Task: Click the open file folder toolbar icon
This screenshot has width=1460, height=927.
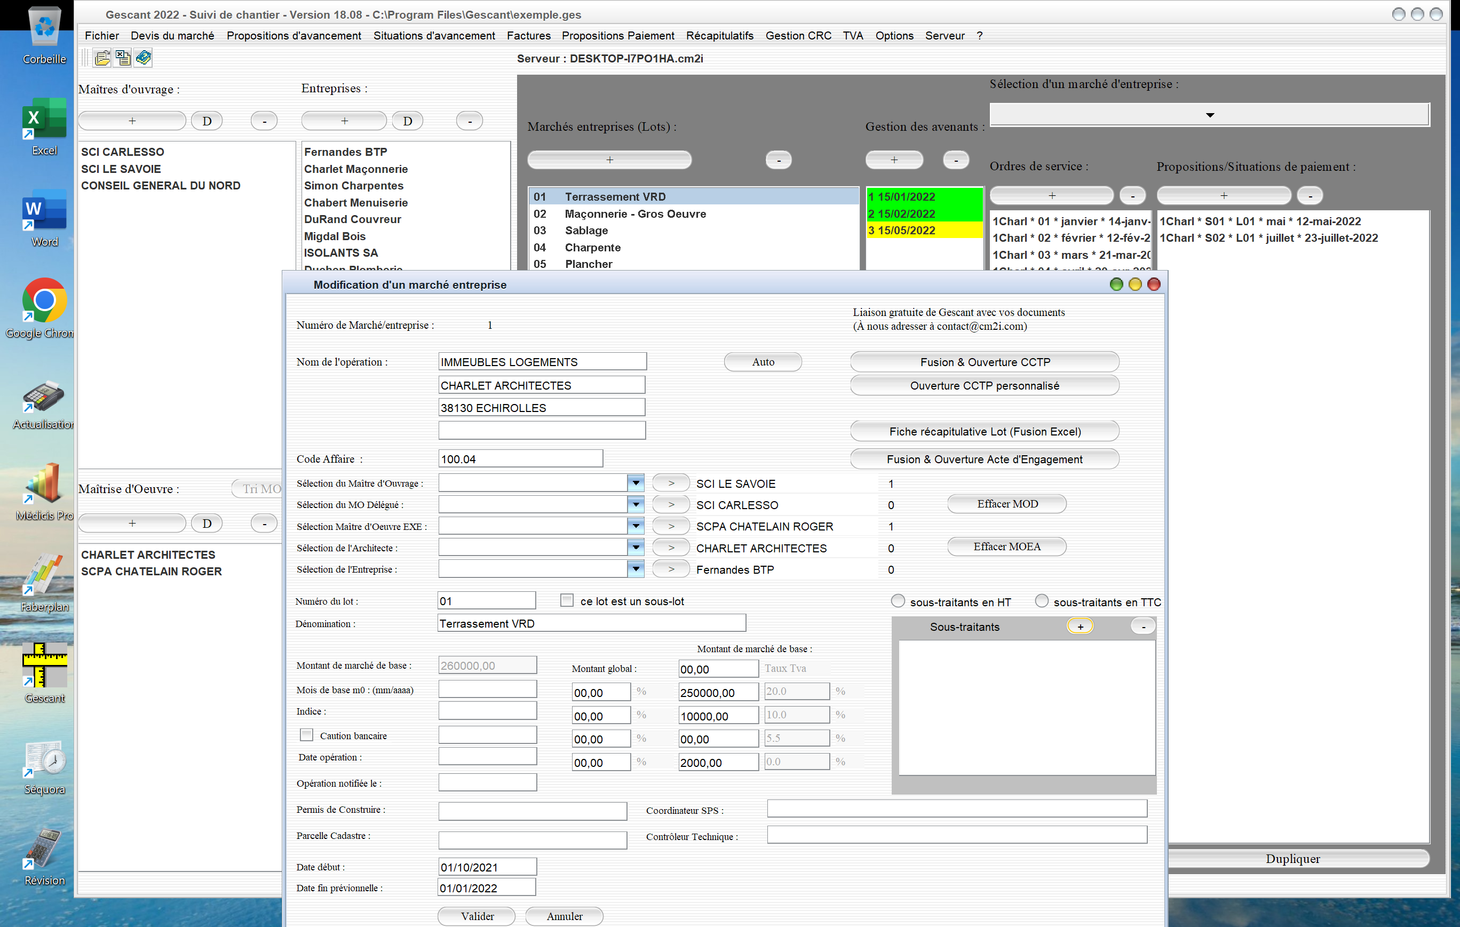Action: 102,58
